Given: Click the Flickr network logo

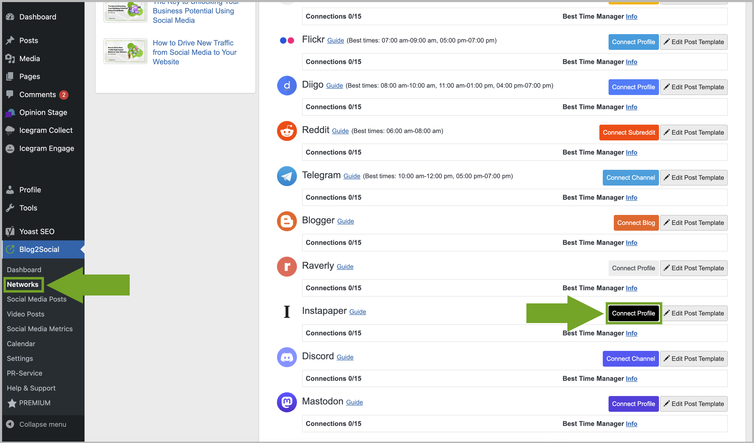Looking at the screenshot, I should 287,40.
